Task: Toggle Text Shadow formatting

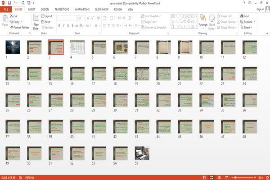Action: point(72,26)
